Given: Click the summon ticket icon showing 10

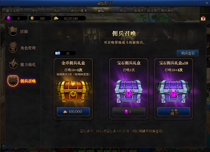Looking at the screenshot, I should pos(58,53).
